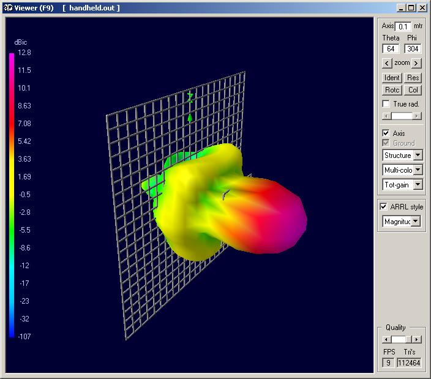
Task: Uncheck the Axis checkbox
Action: 386,133
